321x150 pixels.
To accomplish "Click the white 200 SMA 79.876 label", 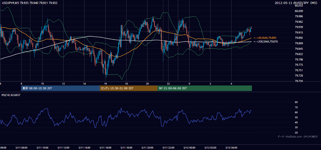I will (266, 41).
